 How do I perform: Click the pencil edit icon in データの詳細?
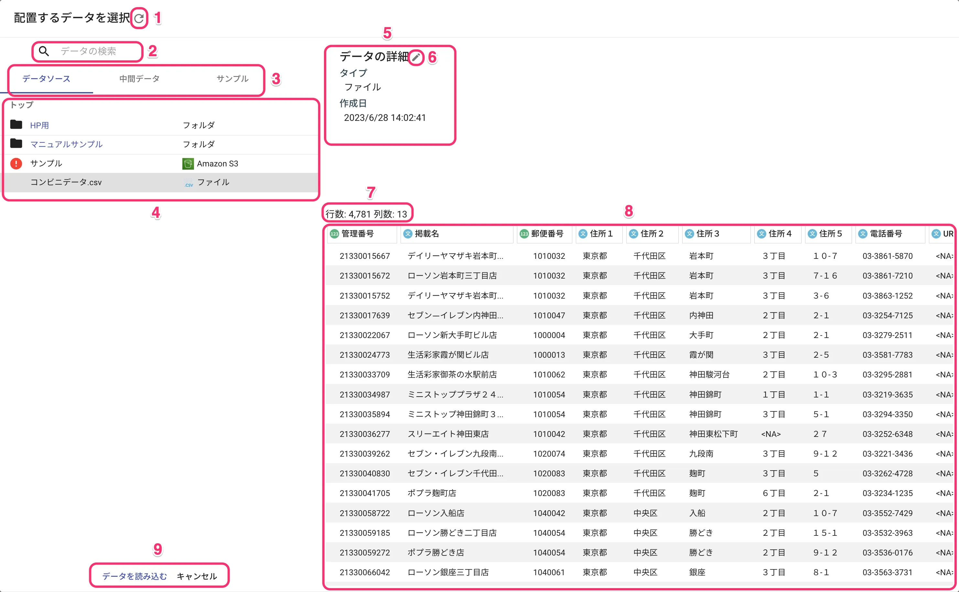pos(416,58)
